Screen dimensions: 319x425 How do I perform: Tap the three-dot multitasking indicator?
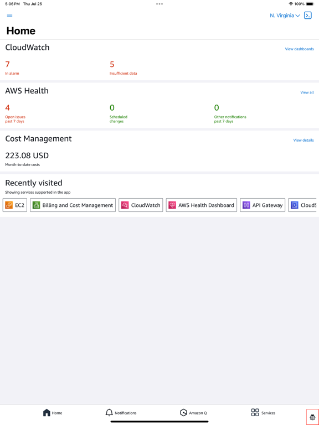click(x=159, y=4)
